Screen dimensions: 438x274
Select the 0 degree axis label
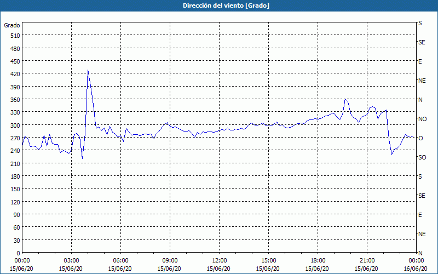point(19,253)
